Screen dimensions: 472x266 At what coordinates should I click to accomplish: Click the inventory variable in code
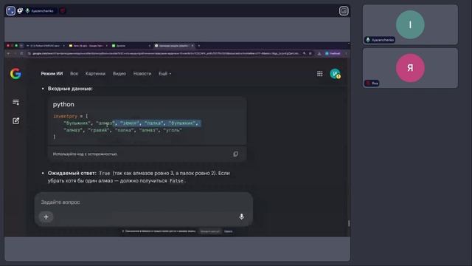click(66, 116)
